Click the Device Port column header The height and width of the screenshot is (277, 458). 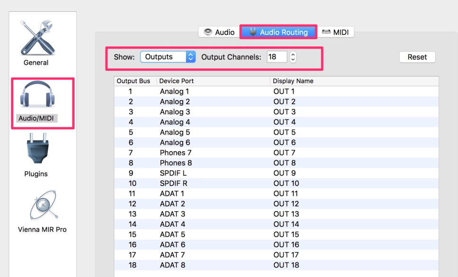pyautogui.click(x=176, y=81)
